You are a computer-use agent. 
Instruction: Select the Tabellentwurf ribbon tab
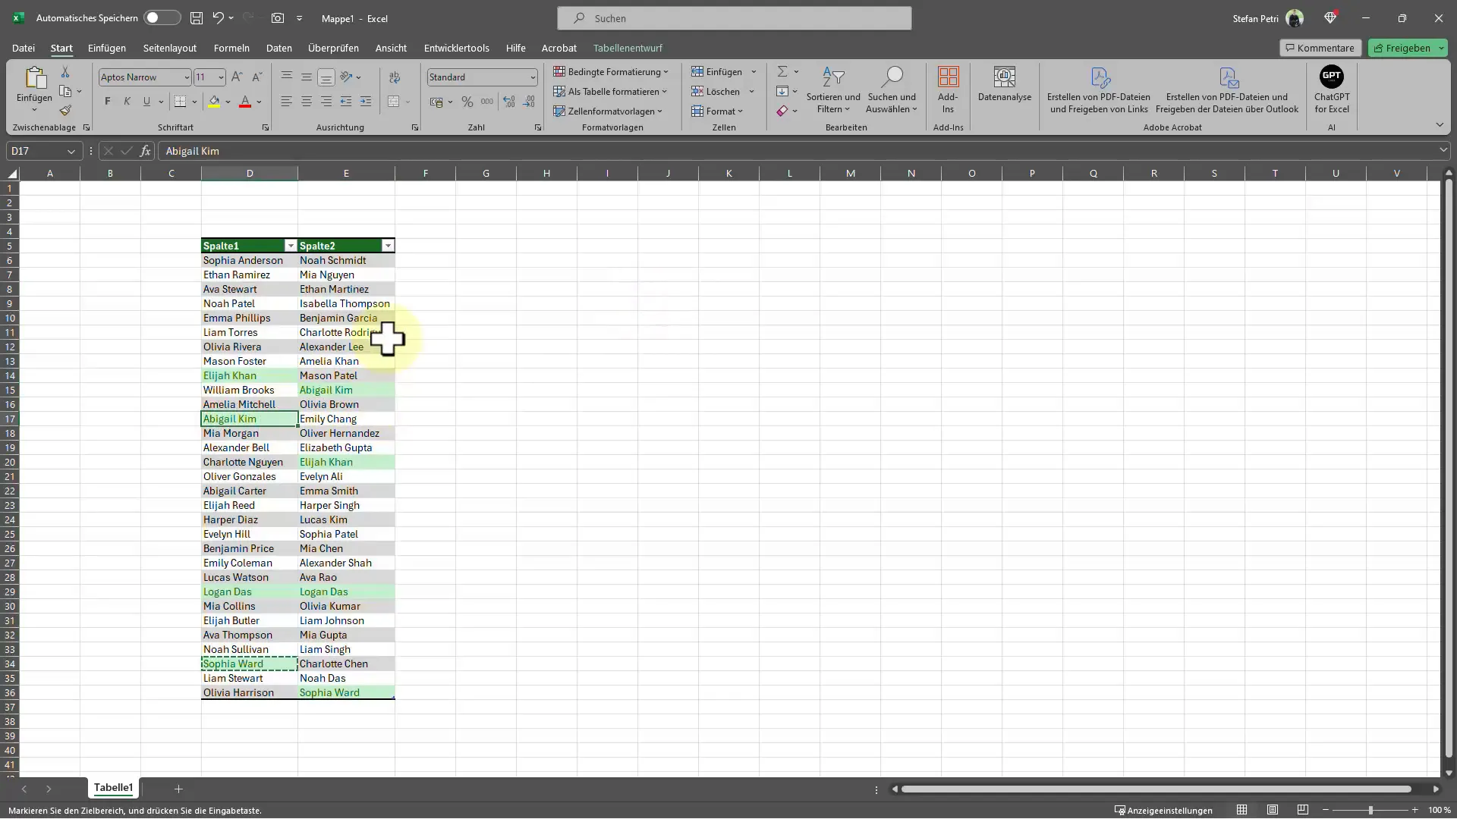click(x=628, y=47)
